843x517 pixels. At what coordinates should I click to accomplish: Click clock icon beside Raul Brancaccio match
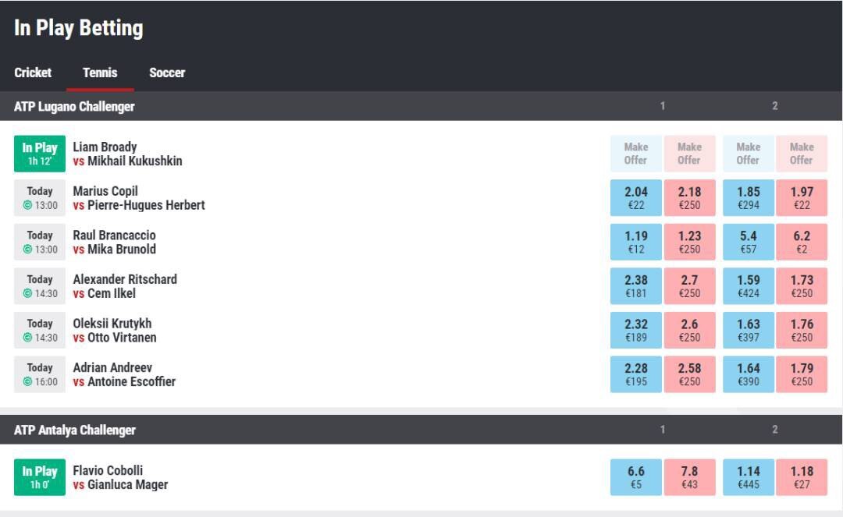tap(27, 249)
